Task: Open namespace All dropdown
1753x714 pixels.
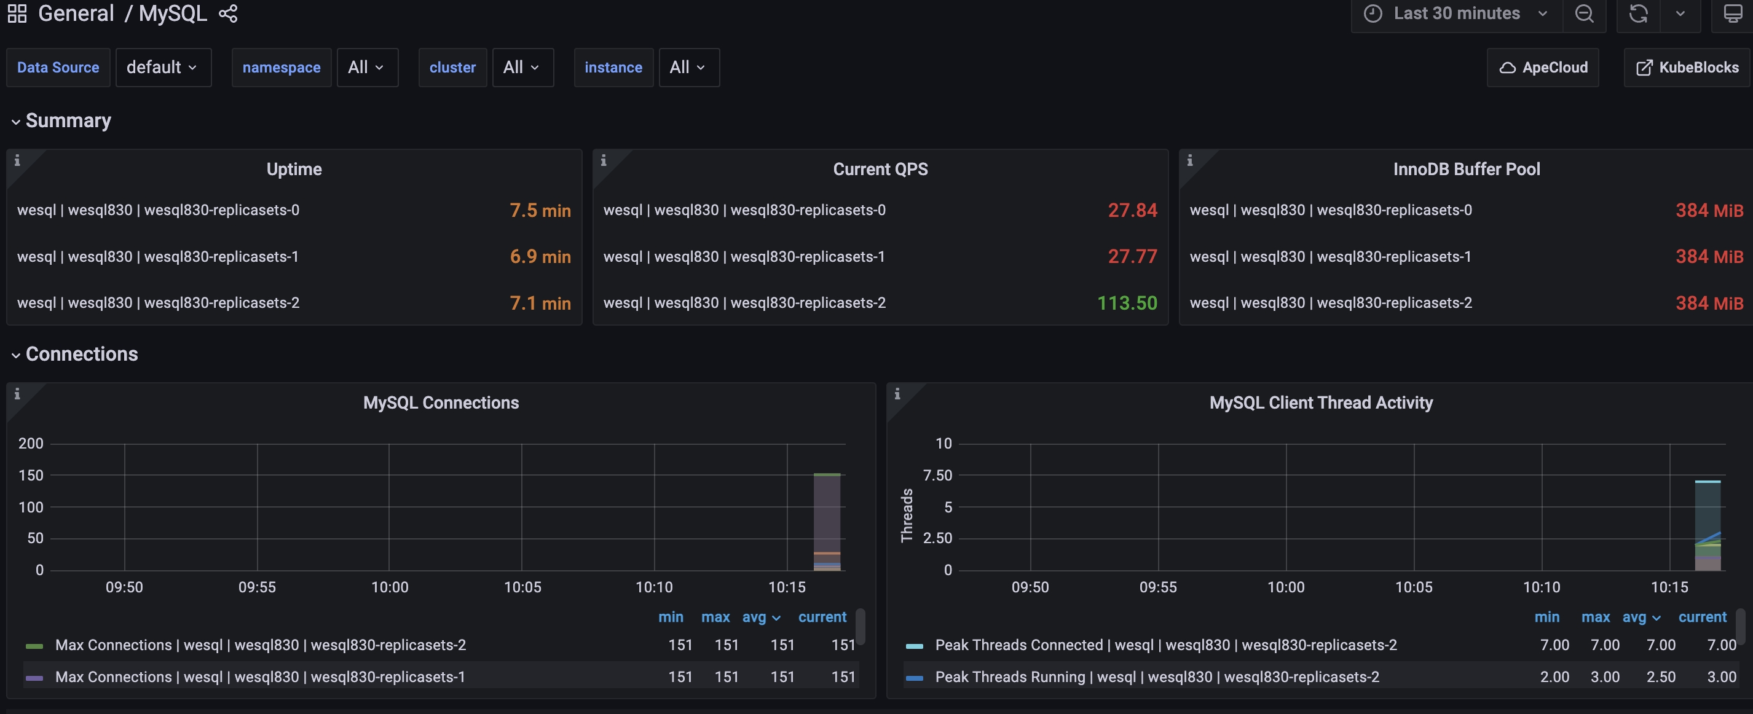Action: [368, 68]
